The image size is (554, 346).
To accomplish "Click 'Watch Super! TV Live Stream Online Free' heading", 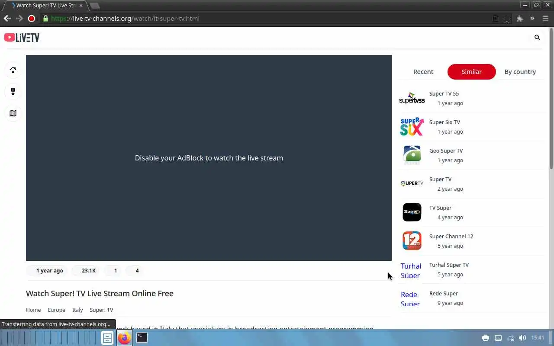I will pos(100,293).
